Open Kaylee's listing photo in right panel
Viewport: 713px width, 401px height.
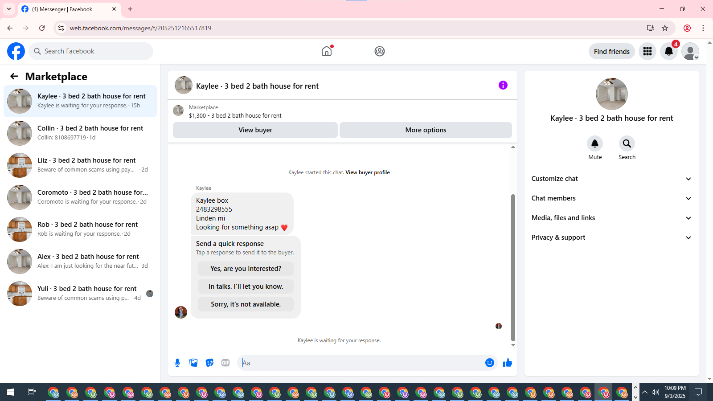612,94
